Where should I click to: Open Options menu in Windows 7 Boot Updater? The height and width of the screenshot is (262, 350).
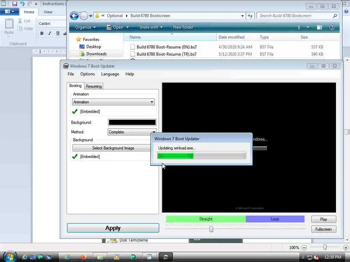87,74
